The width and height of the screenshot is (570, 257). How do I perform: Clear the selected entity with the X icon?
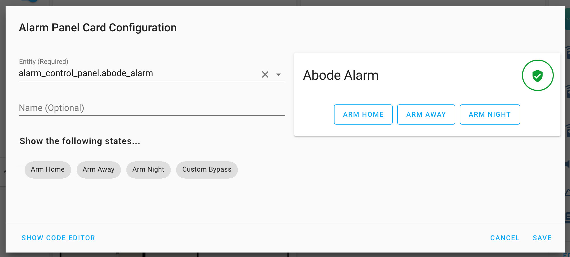pyautogui.click(x=265, y=74)
